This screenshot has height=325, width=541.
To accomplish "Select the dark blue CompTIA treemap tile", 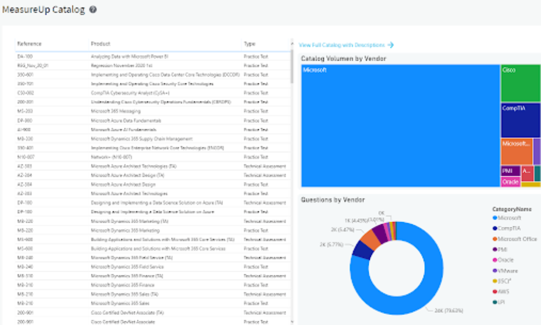I will pyautogui.click(x=520, y=120).
